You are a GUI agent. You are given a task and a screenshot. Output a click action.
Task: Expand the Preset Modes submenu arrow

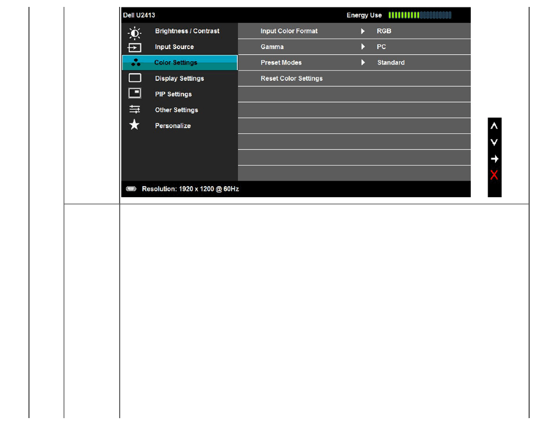pos(363,62)
